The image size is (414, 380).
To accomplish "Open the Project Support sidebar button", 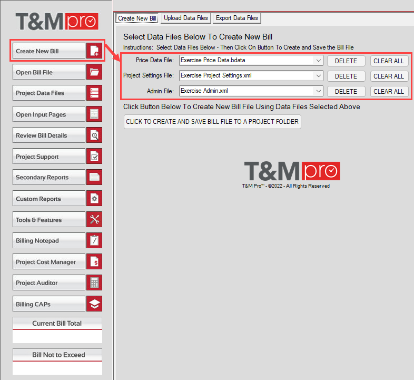I will click(49, 156).
